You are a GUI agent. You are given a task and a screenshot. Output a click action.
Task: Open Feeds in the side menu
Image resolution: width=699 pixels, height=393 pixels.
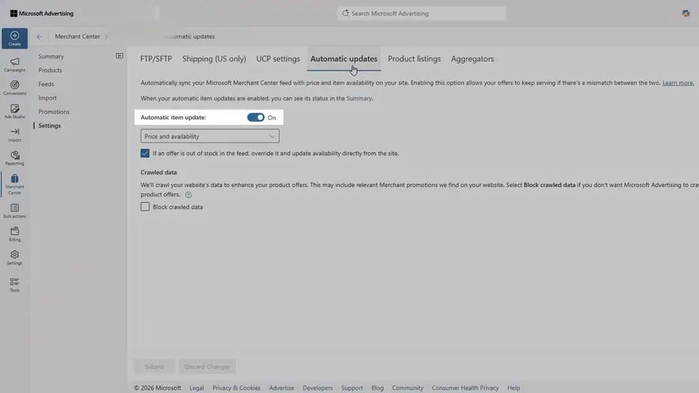click(46, 84)
